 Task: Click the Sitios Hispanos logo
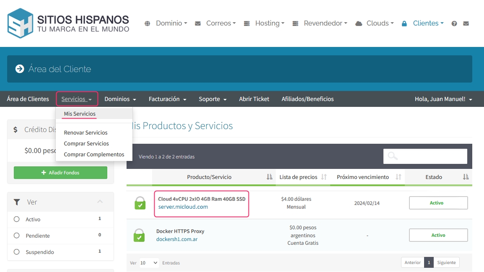pyautogui.click(x=68, y=23)
